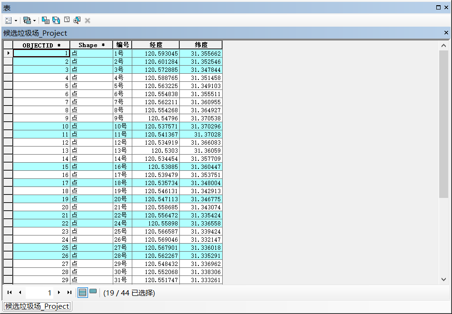Click cell 120.552068
The width and height of the screenshot is (452, 314).
tap(156, 271)
